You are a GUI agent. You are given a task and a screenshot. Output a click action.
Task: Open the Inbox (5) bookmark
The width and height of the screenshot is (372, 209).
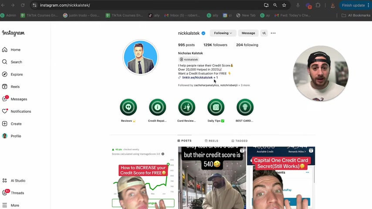(x=182, y=15)
